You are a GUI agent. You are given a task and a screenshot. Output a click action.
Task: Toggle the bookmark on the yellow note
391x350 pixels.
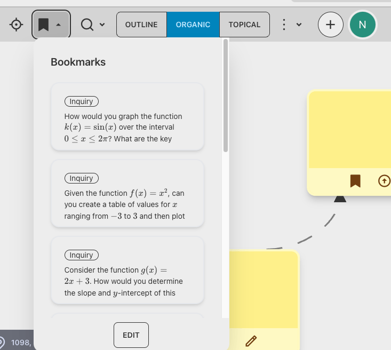point(355,181)
